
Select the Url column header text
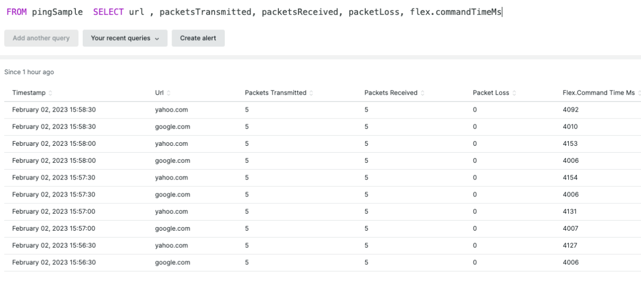click(x=159, y=93)
